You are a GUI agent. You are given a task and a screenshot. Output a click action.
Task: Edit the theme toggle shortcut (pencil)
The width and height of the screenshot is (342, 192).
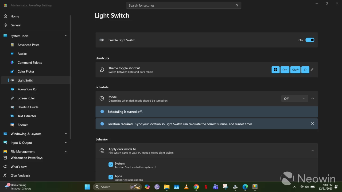pos(312,70)
